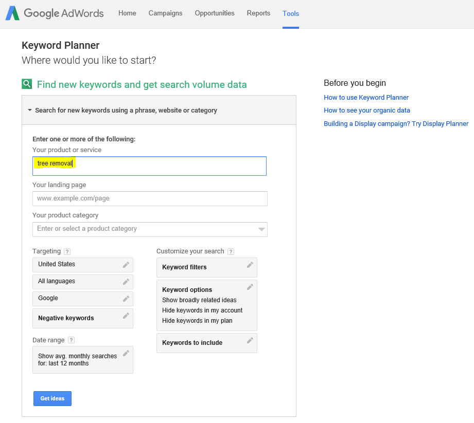The height and width of the screenshot is (423, 474).
Task: Open How to use Keyword Planner link
Action: 366,98
